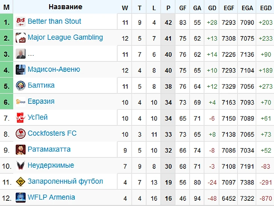This screenshot has height=206, width=274.
Task: Click the Неудержимые winged logo
Action: pos(21,165)
